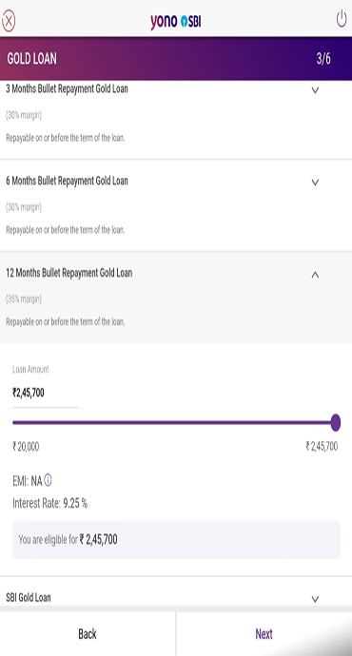Viewport: 352px width, 656px height.
Task: Tap the eligibility amount message box
Action: click(x=176, y=540)
